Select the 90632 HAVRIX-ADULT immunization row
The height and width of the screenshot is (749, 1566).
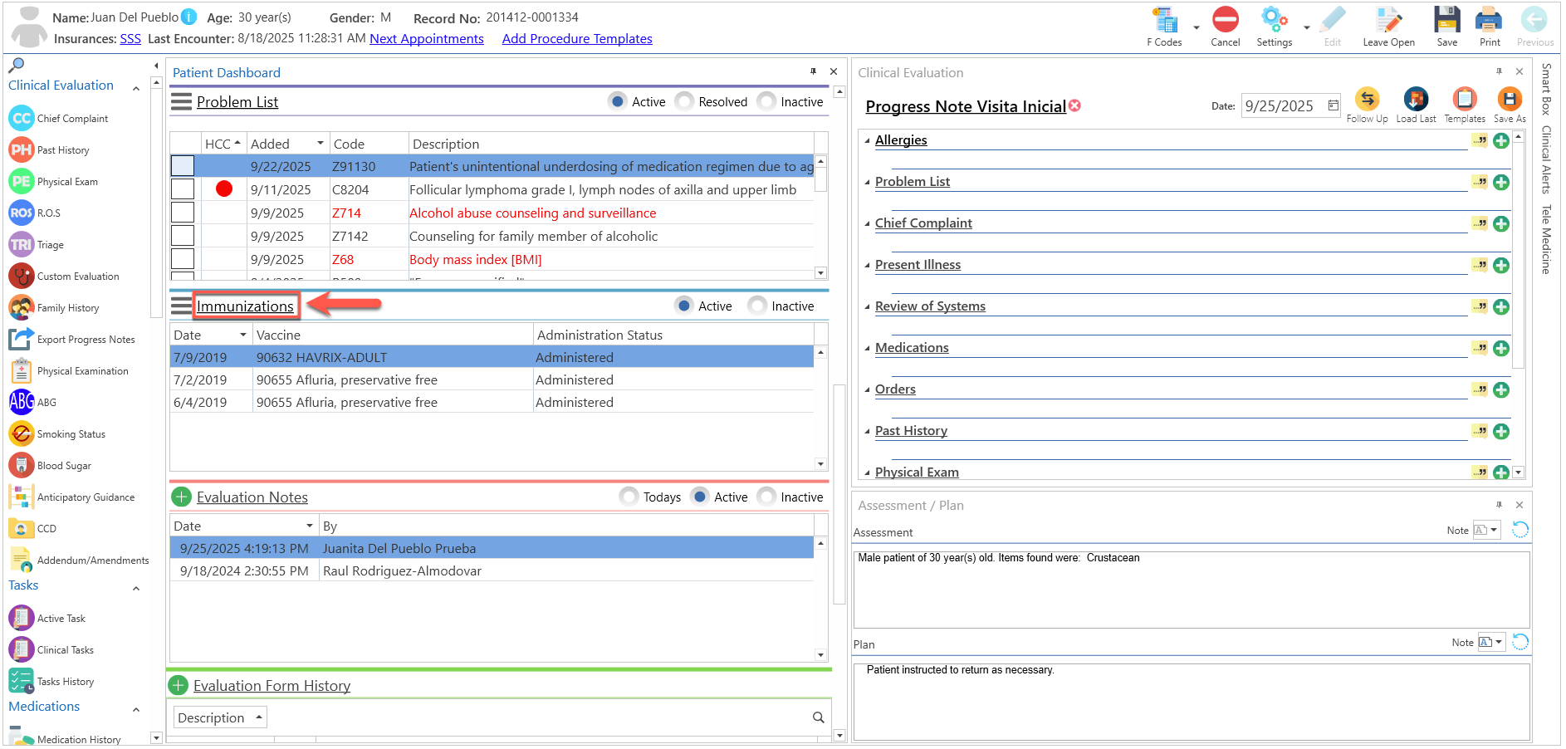click(x=492, y=357)
